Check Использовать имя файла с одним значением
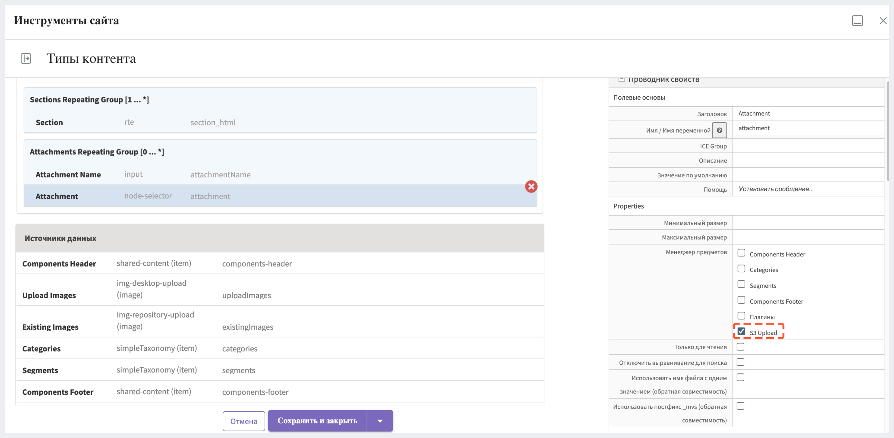 tap(740, 377)
